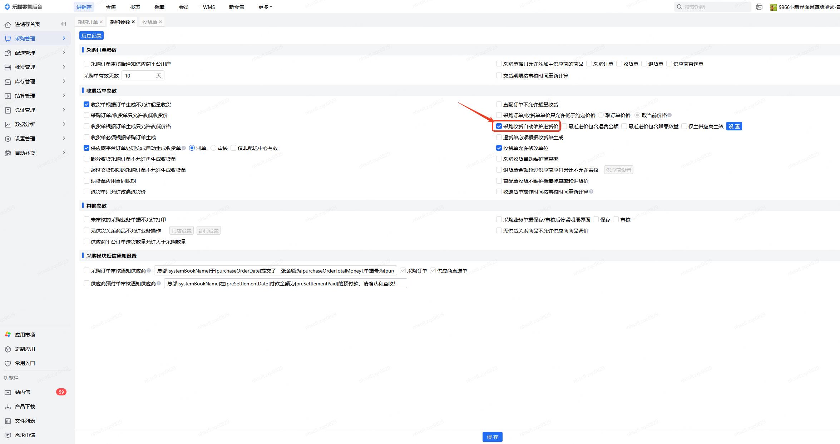Collapse sidebar with the arrow icon
The image size is (840, 444).
(x=64, y=24)
